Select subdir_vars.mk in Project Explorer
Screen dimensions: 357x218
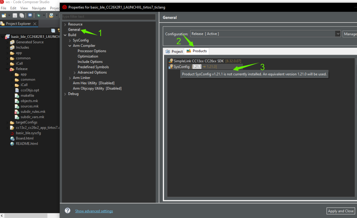[32, 117]
